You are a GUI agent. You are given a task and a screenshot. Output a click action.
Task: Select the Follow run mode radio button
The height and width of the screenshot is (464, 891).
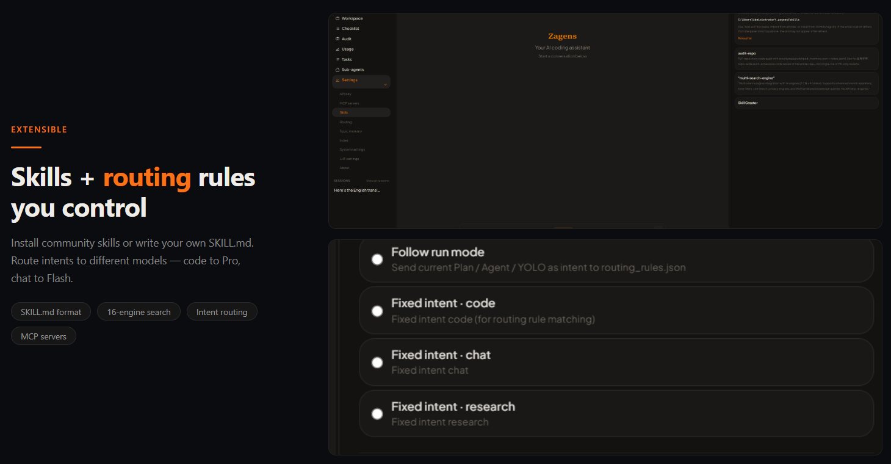(x=377, y=259)
